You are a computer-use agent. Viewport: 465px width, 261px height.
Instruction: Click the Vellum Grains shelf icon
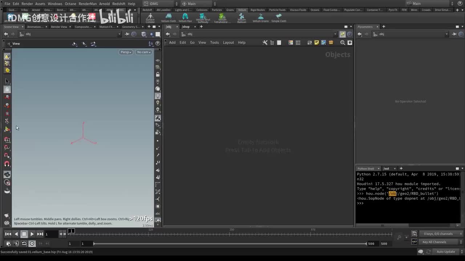(x=260, y=17)
